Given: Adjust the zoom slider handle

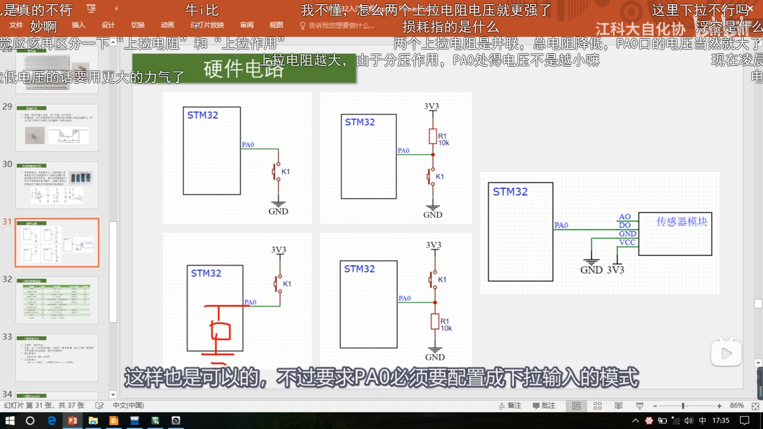Looking at the screenshot, I should [683, 406].
